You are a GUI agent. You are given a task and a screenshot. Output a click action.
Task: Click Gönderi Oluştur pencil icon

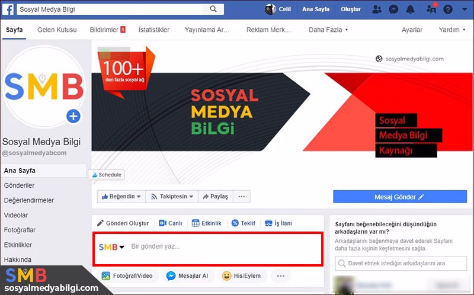click(100, 223)
